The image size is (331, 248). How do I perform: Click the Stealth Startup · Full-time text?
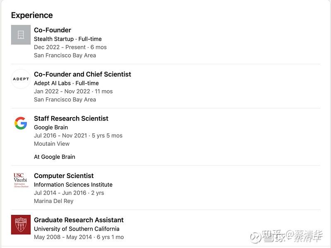68,39
